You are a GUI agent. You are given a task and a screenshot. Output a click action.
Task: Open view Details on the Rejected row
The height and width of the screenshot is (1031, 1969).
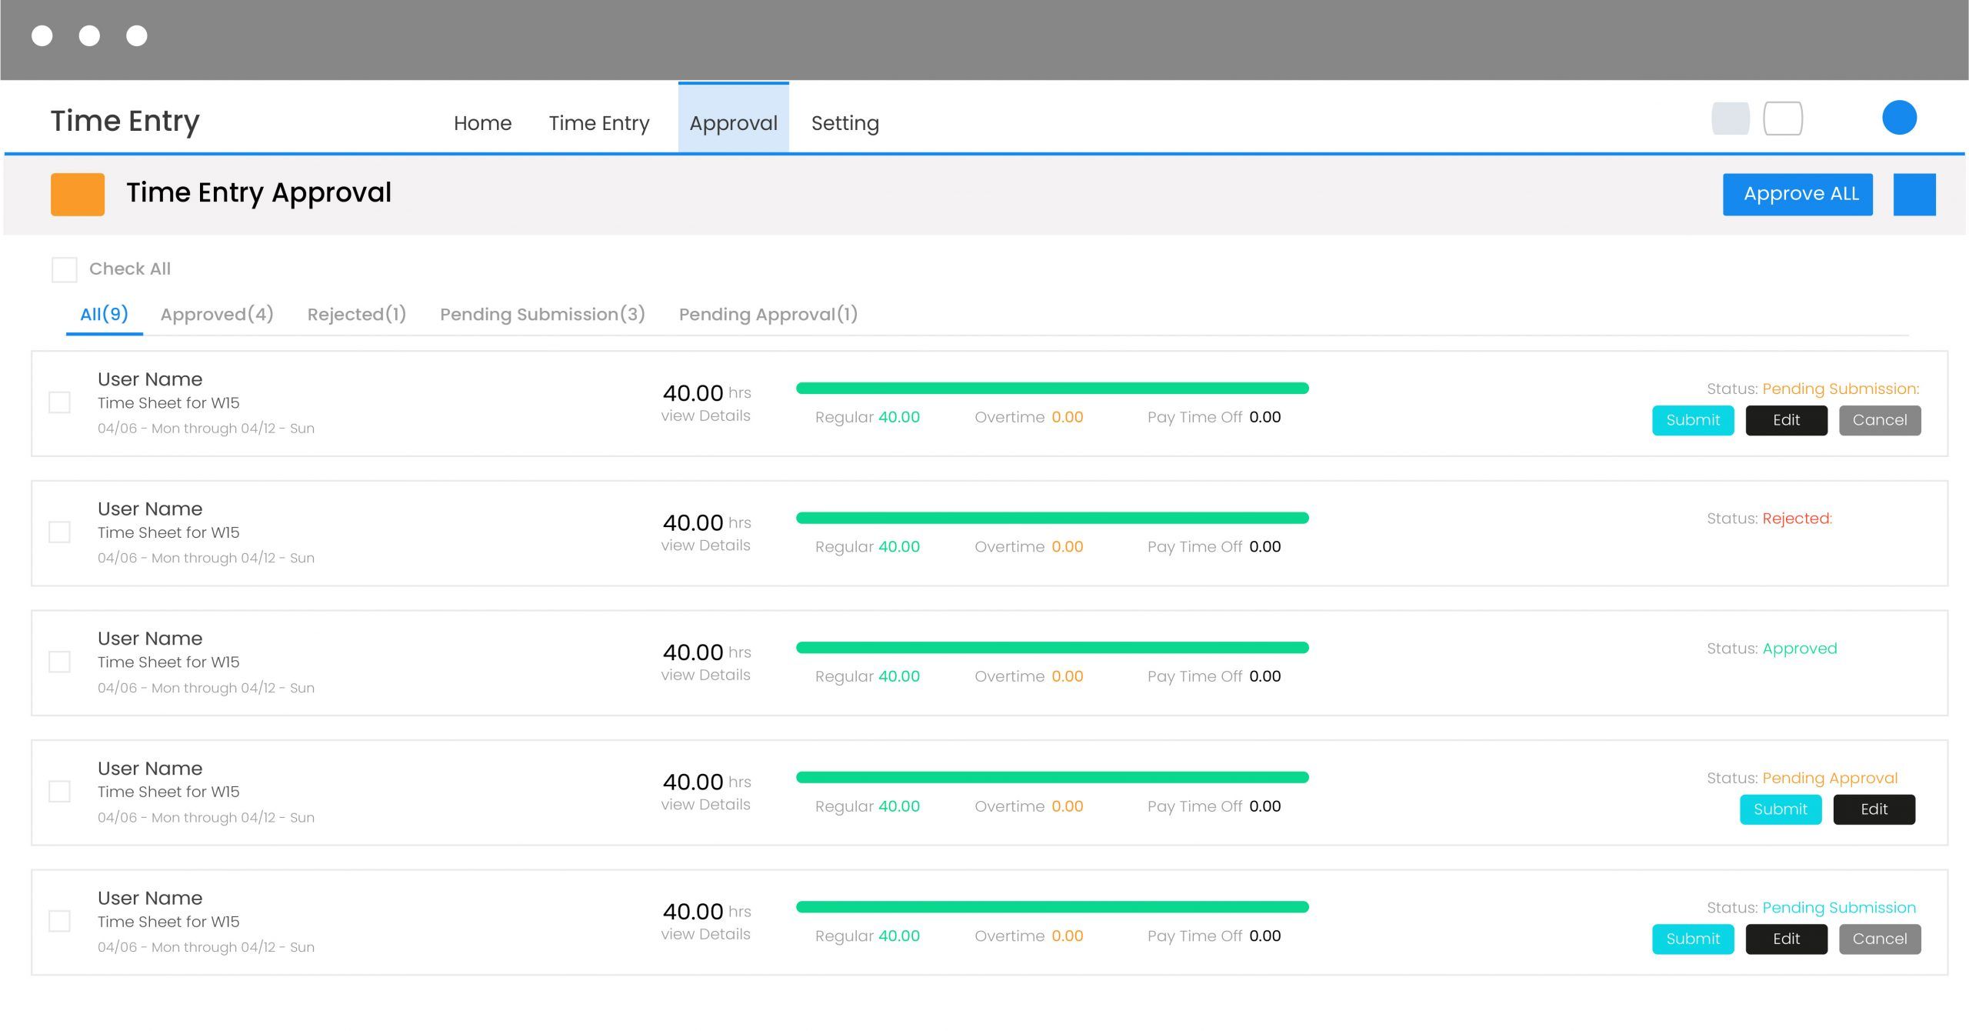pyautogui.click(x=705, y=546)
